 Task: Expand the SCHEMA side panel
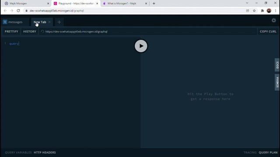pyautogui.click(x=277, y=82)
